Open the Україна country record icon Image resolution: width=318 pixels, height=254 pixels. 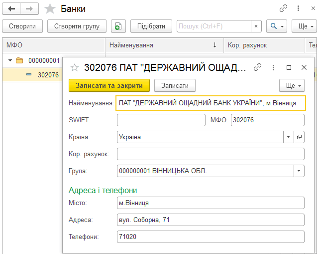[x=299, y=137]
